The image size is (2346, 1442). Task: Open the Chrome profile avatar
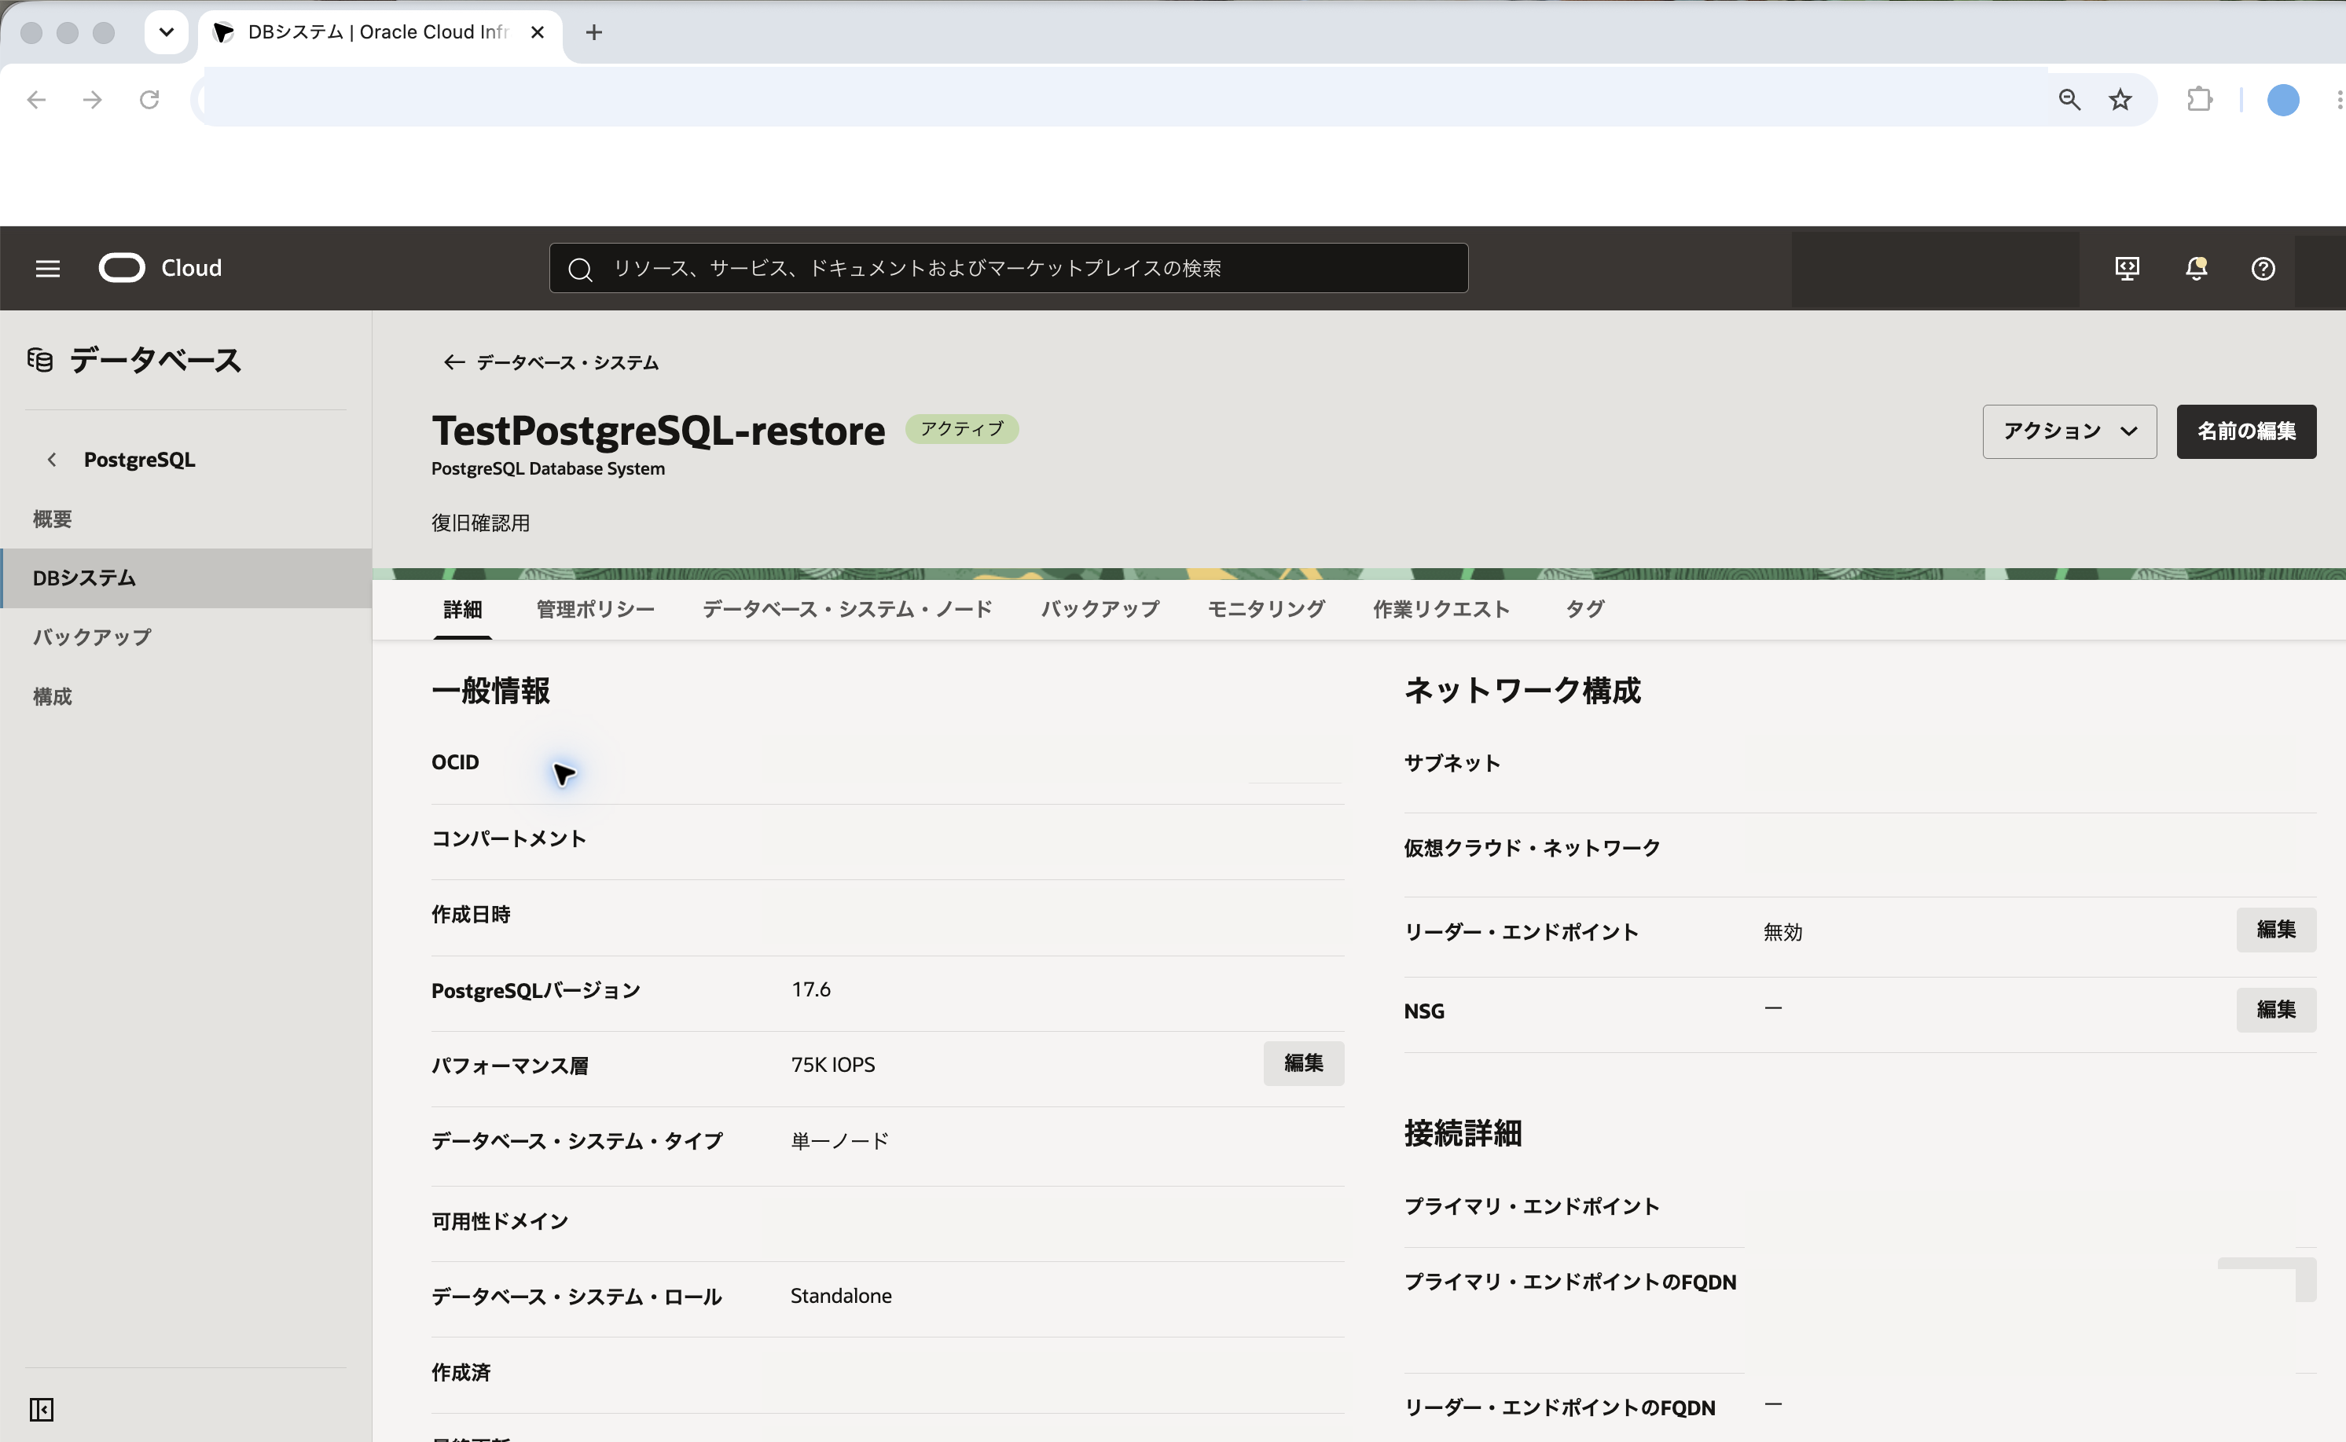tap(2283, 99)
